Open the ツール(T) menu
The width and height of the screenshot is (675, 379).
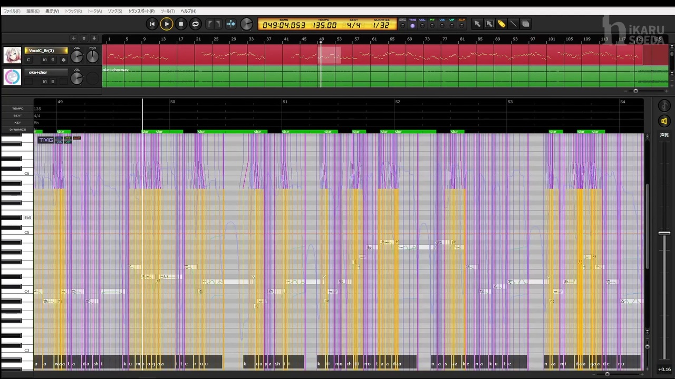coord(167,11)
